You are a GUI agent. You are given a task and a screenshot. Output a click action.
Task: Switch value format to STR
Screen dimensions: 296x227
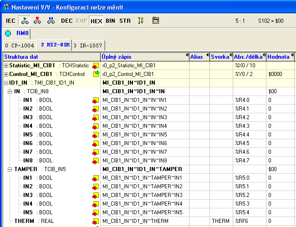(125, 20)
